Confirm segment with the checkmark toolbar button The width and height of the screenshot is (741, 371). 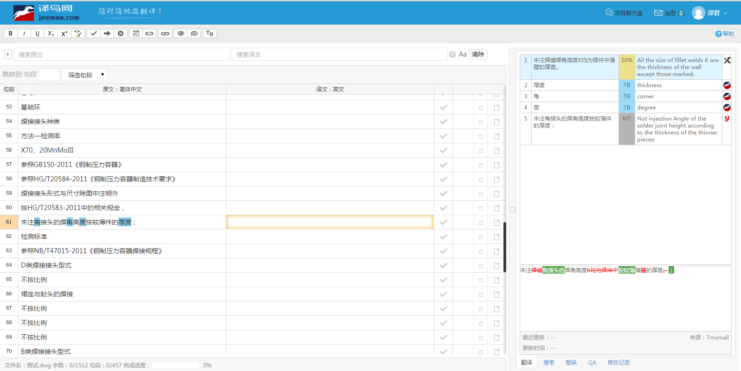click(x=94, y=33)
